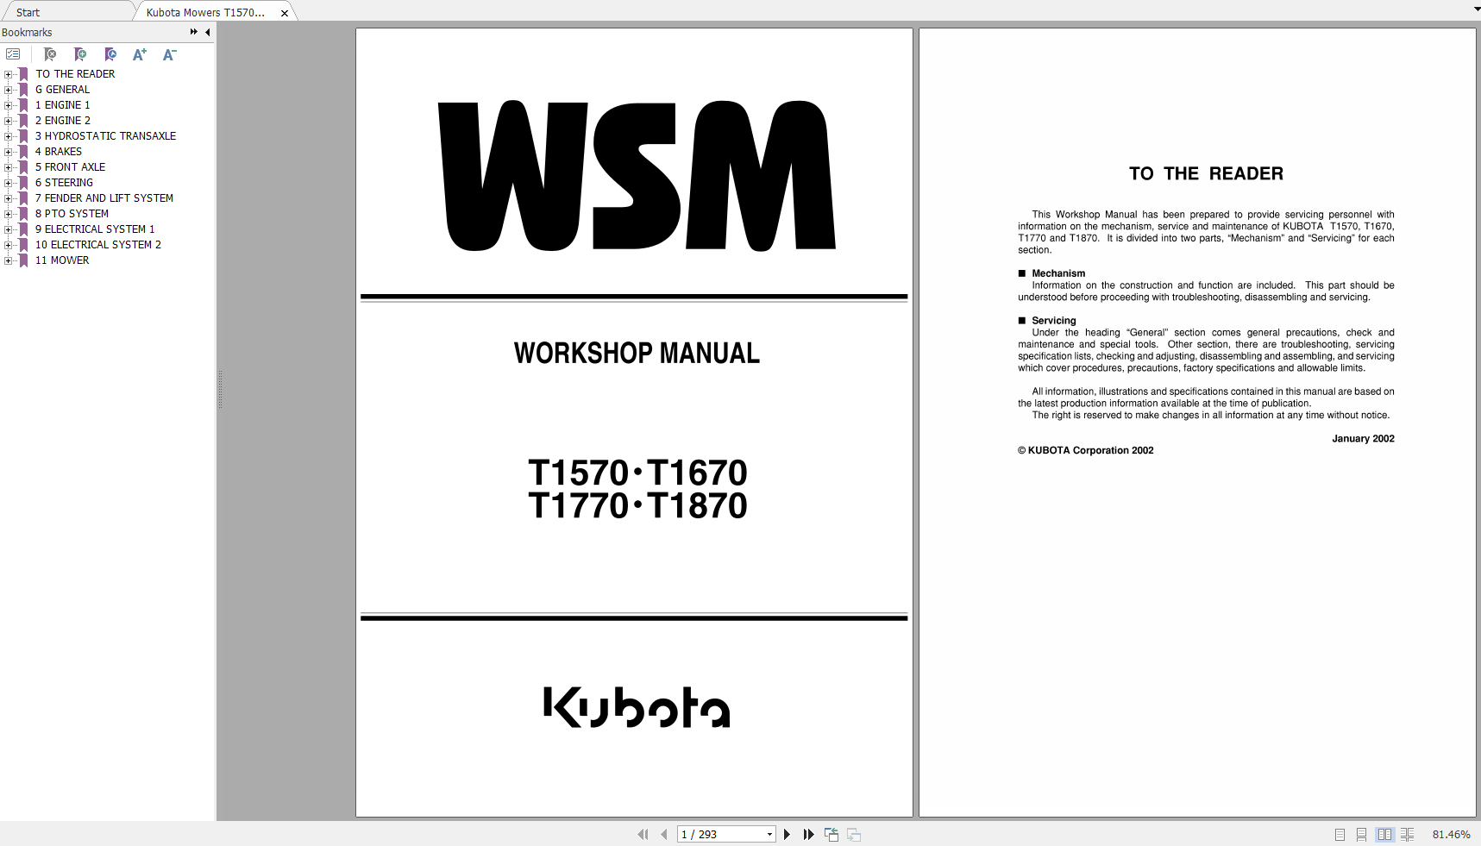Close the Kubota Mowers document tab
Image resolution: width=1481 pixels, height=846 pixels.
click(285, 13)
